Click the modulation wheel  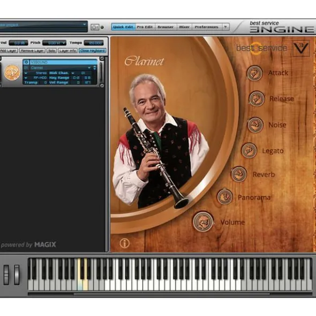point(17,275)
